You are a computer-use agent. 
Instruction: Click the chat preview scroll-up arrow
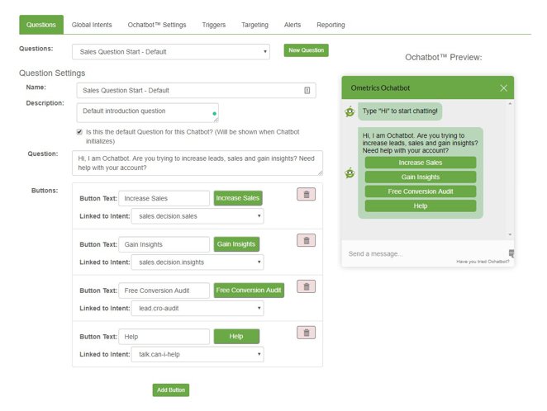pyautogui.click(x=510, y=103)
